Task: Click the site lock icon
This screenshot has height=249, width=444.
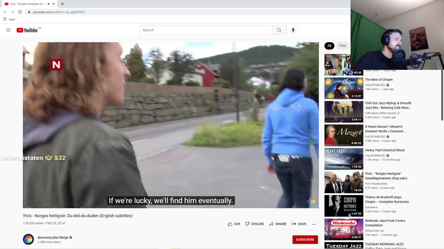Action: pyautogui.click(x=29, y=12)
